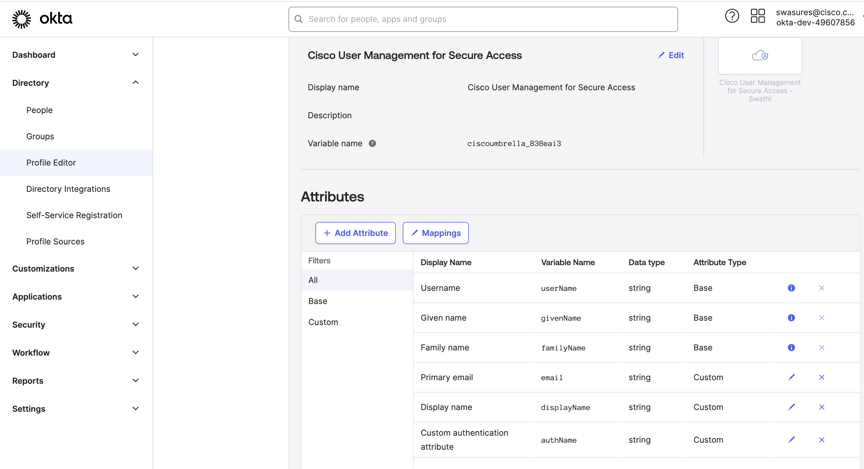Expand the Dashboard menu

coord(136,55)
